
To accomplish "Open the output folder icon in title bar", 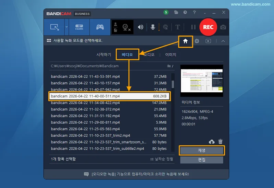I will tap(176, 12).
